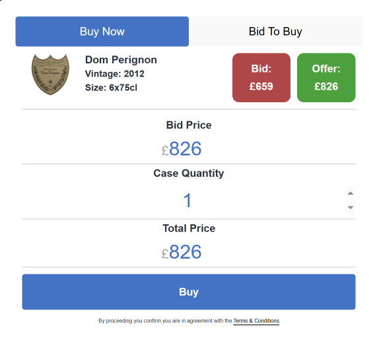The width and height of the screenshot is (375, 347).
Task: Click the blue Buy button
Action: click(189, 292)
